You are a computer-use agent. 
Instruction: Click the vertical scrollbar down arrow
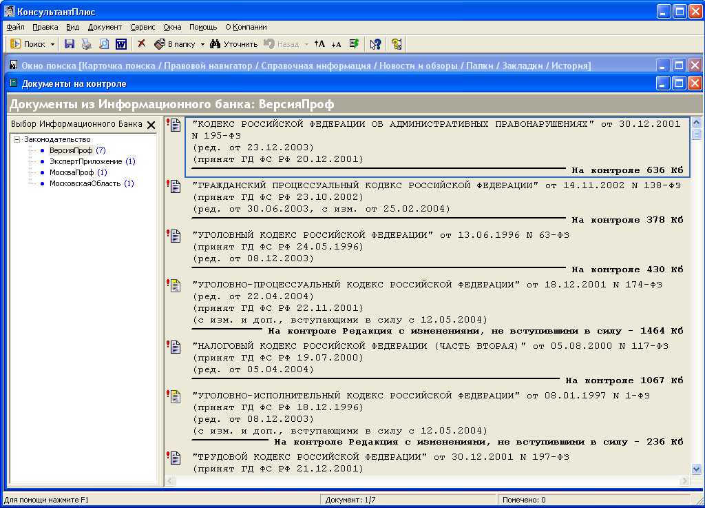696,469
